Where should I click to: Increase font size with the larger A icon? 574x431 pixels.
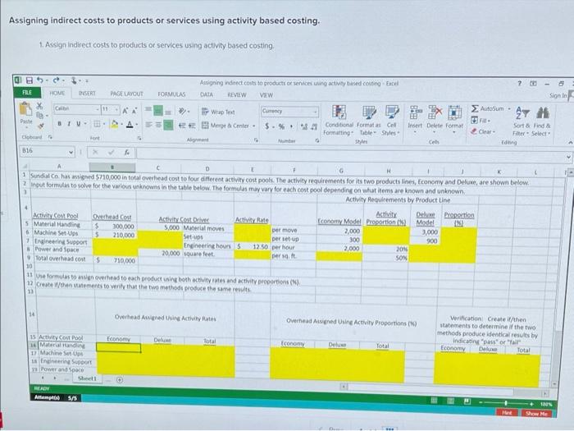[x=125, y=110]
